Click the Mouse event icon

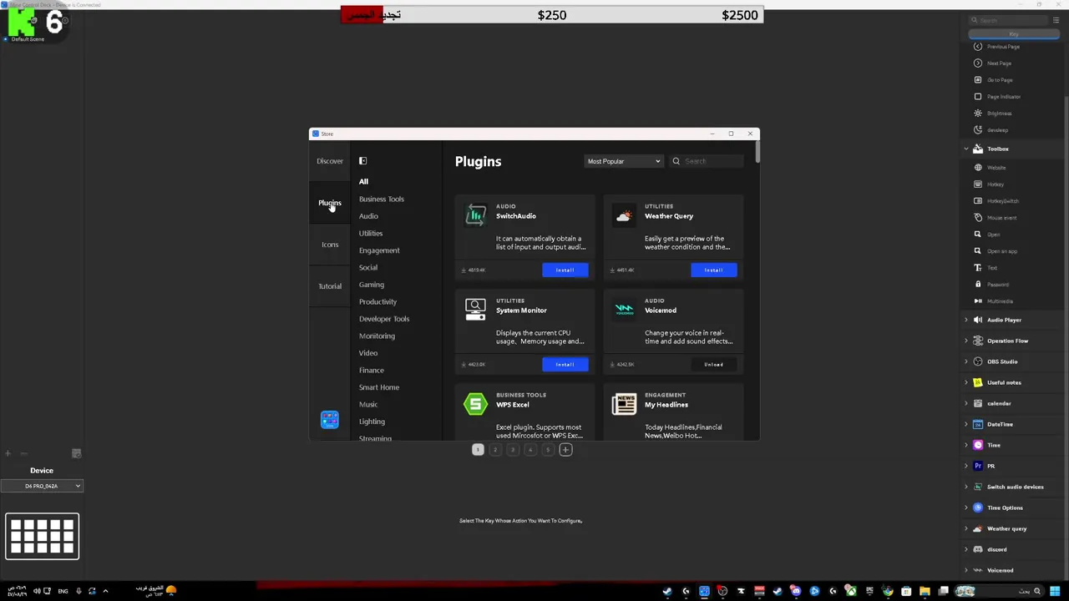click(x=978, y=218)
